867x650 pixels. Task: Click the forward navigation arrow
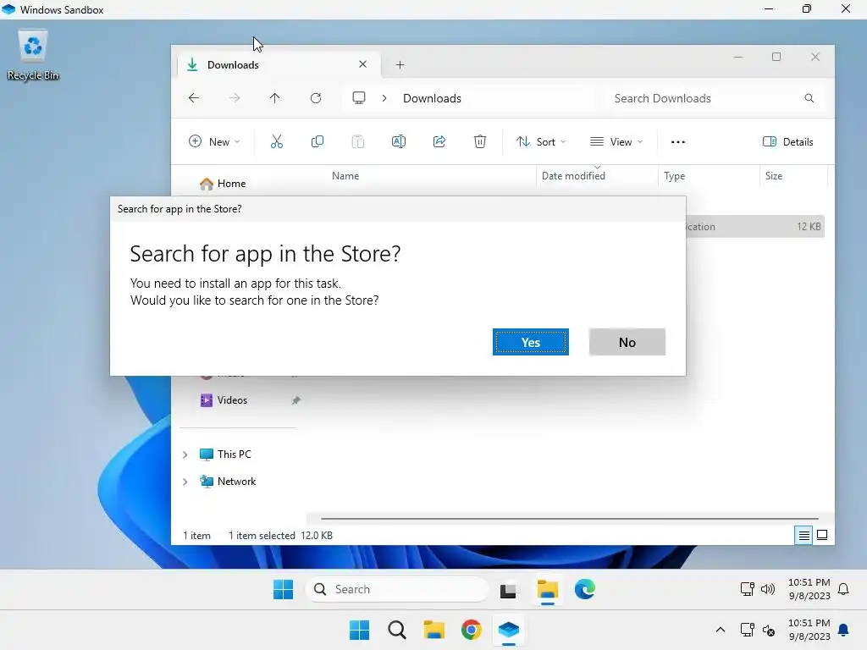(235, 98)
